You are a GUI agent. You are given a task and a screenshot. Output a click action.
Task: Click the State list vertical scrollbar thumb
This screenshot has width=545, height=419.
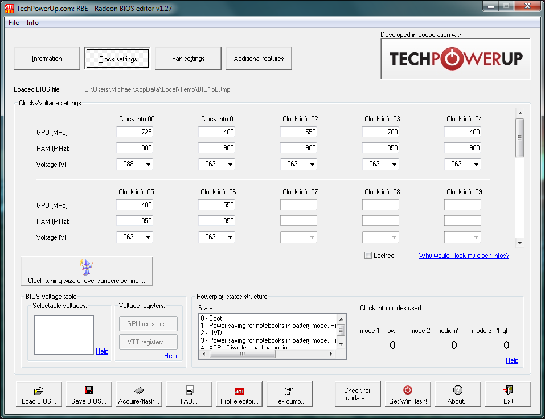coord(341,330)
